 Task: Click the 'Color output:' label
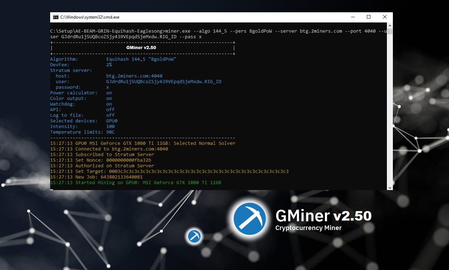coord(68,99)
